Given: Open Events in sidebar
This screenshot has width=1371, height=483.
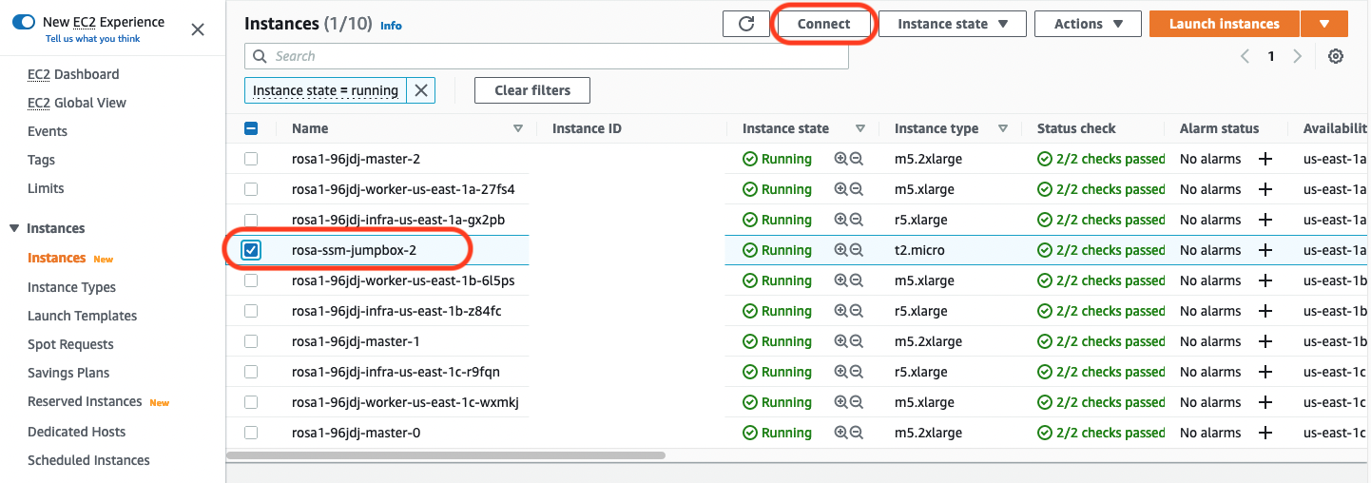Looking at the screenshot, I should (48, 131).
